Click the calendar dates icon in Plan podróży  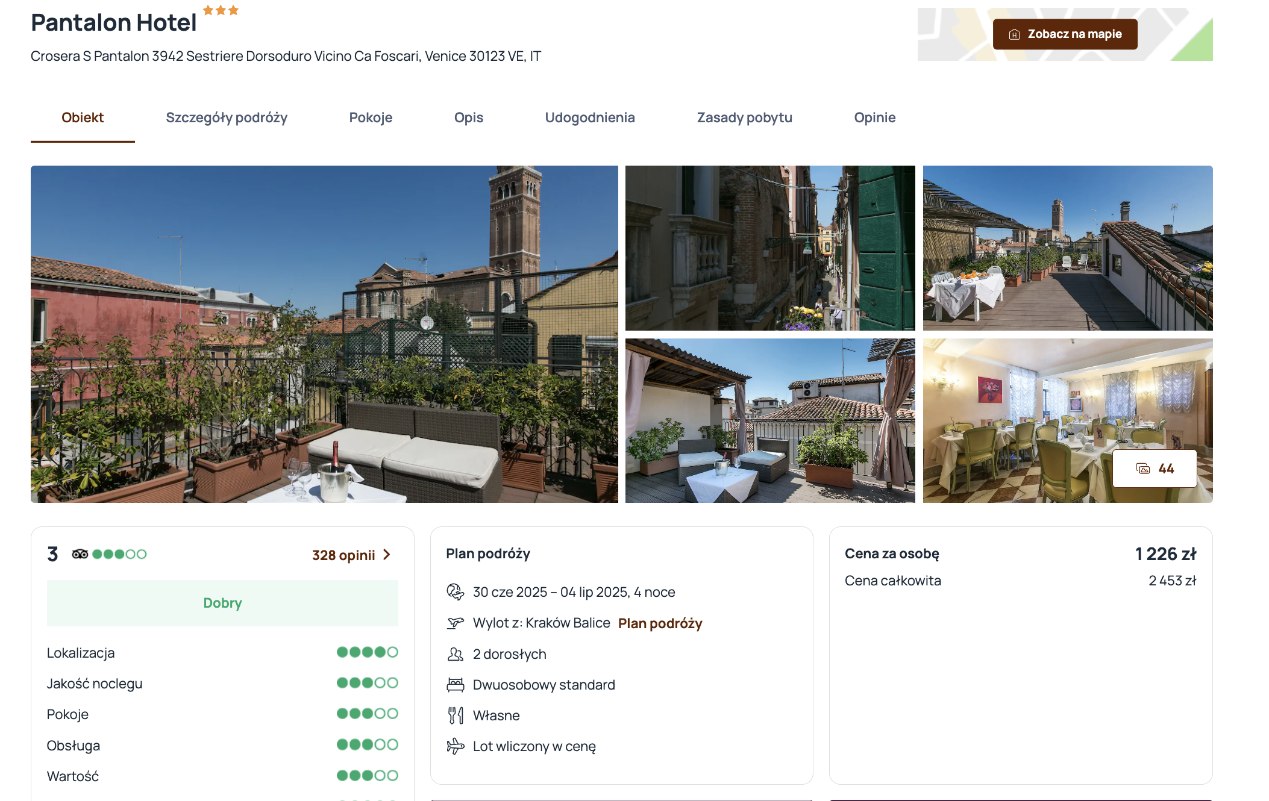tap(455, 592)
